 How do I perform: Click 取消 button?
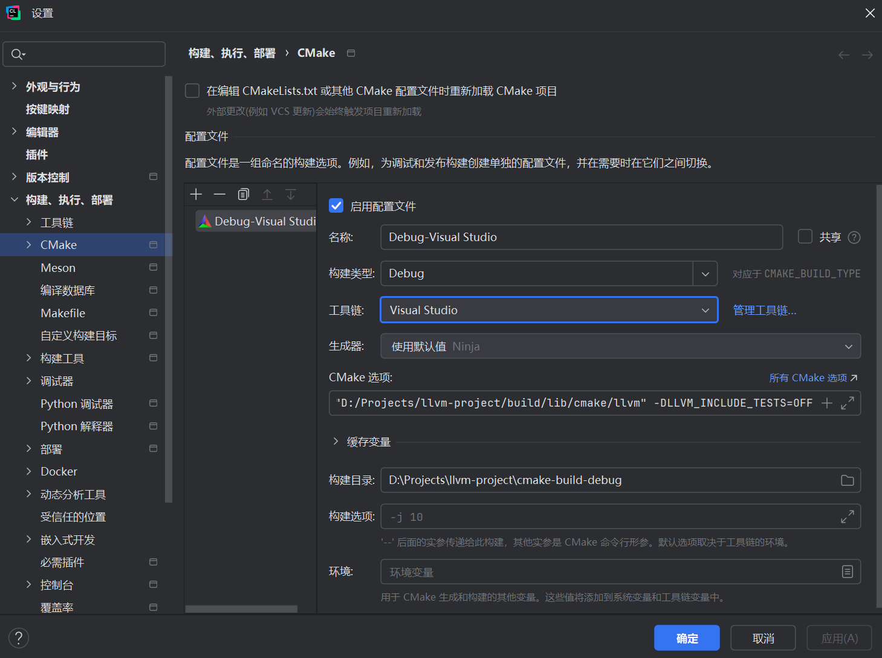(x=763, y=638)
